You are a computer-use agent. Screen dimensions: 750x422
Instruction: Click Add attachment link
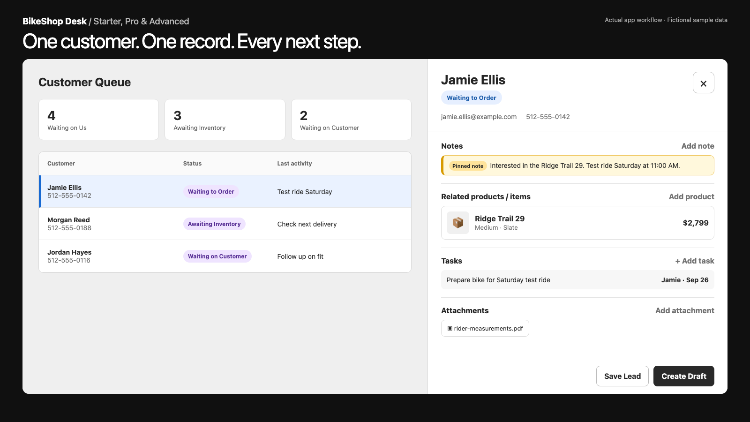tap(684, 310)
